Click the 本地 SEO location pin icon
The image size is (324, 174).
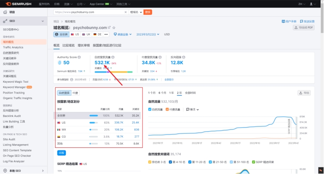(5, 171)
